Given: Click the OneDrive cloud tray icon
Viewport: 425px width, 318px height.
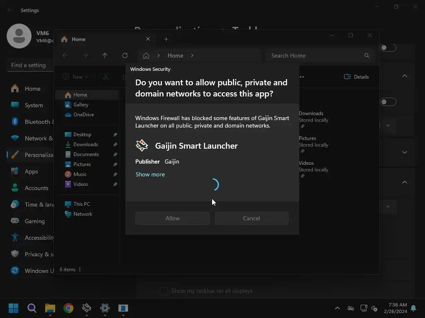Looking at the screenshot, I should coord(351,308).
